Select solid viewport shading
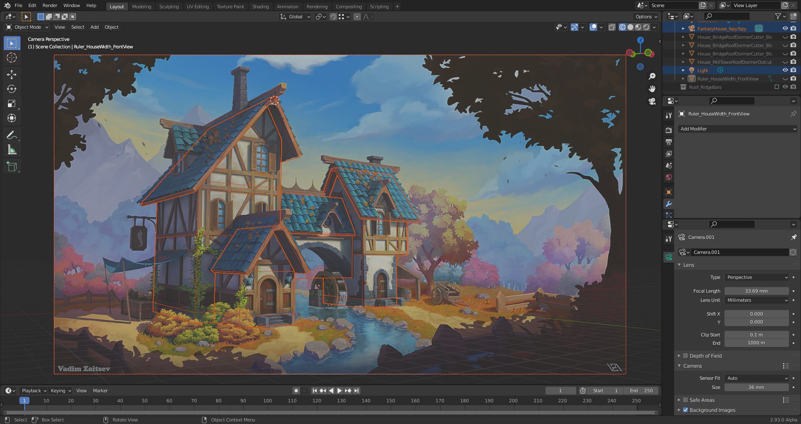801x424 pixels. click(x=630, y=27)
